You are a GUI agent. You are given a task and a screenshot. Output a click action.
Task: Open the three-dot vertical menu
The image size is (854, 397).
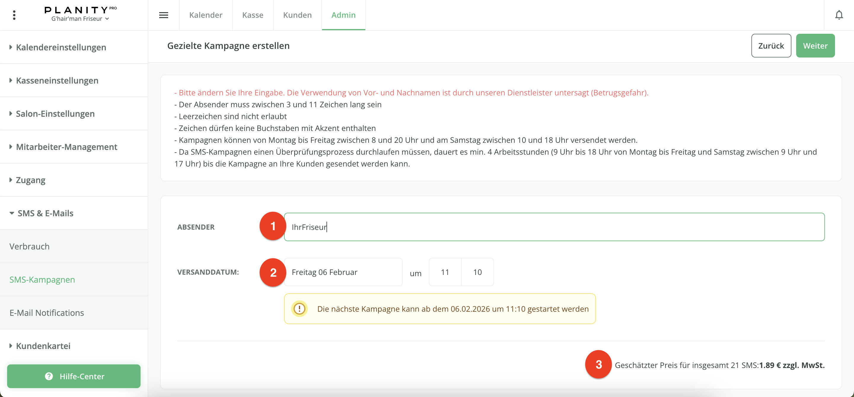click(x=14, y=15)
